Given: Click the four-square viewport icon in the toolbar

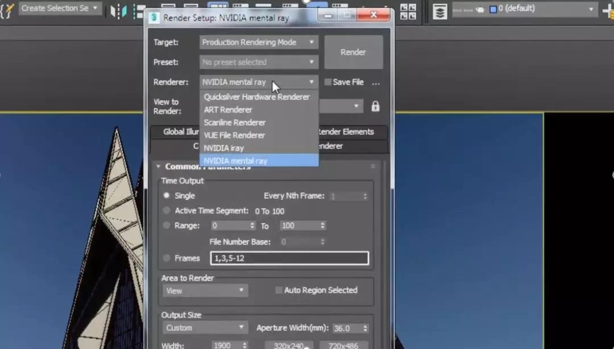Looking at the screenshot, I should tap(408, 11).
